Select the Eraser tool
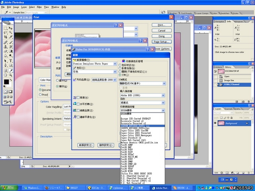Viewport: 255px width, 191px height. click(6, 51)
